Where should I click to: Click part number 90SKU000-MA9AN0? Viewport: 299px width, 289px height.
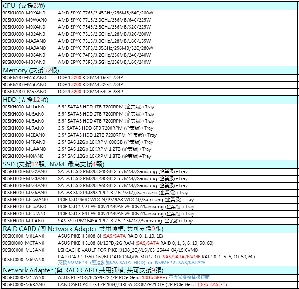pos(24,48)
